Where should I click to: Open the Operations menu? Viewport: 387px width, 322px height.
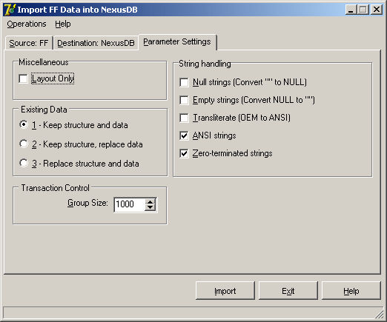(27, 24)
